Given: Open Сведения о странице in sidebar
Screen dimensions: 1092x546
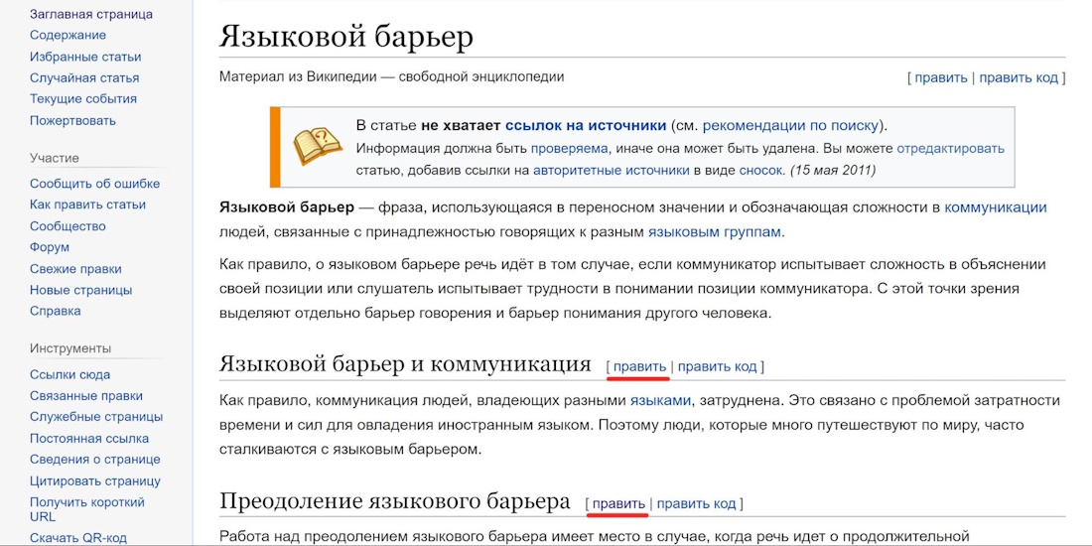Looking at the screenshot, I should coord(95,459).
